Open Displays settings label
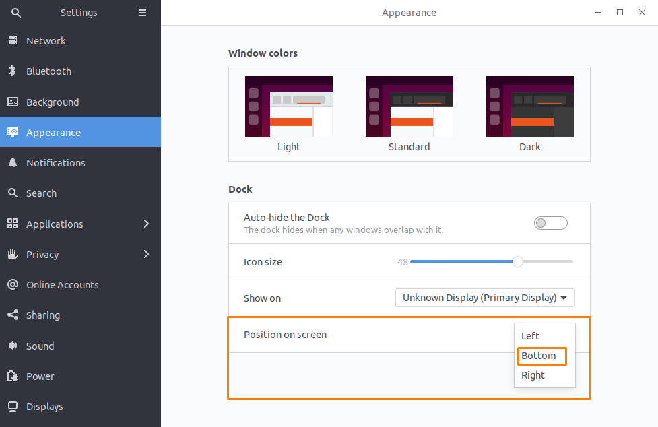The image size is (658, 427). point(44,406)
